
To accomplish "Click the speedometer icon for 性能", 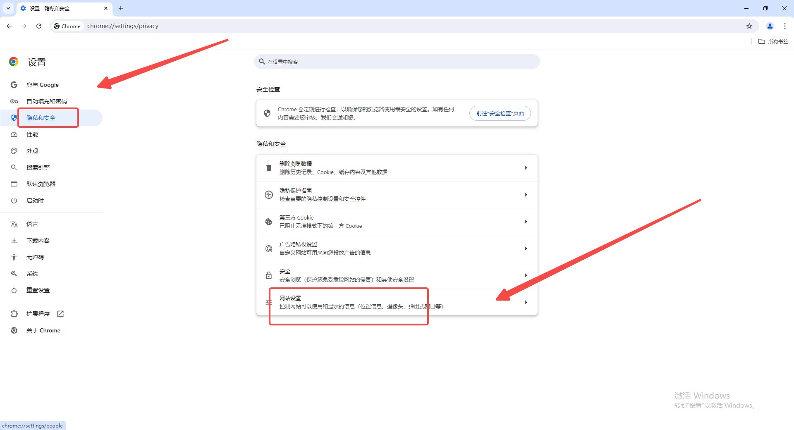I will click(14, 134).
